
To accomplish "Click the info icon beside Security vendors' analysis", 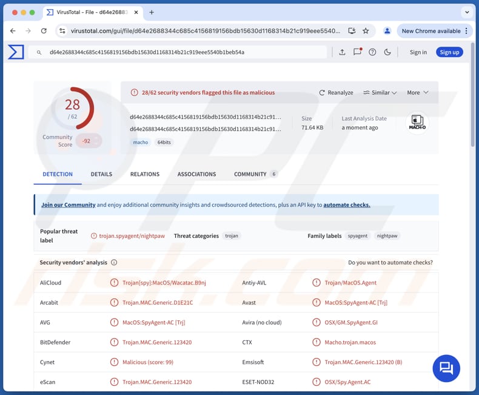I will (x=114, y=262).
